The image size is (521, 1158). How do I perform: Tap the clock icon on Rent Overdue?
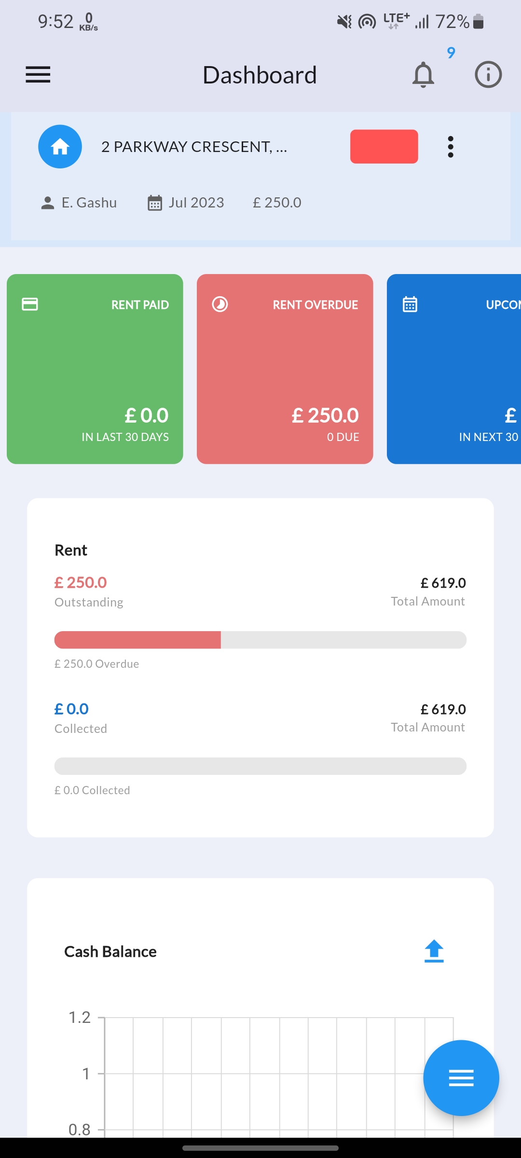(x=220, y=304)
